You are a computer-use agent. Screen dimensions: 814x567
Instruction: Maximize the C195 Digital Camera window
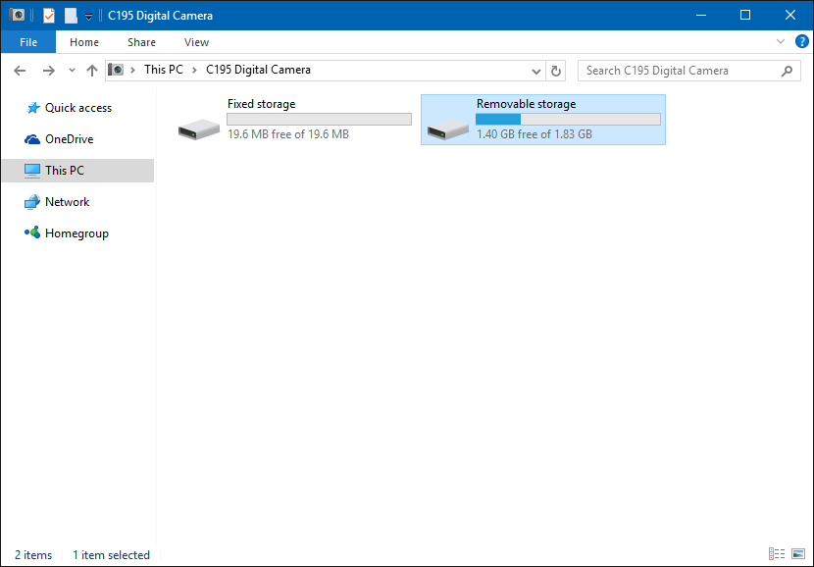(745, 15)
